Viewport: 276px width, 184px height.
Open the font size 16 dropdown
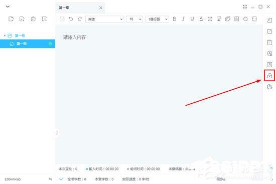134,19
